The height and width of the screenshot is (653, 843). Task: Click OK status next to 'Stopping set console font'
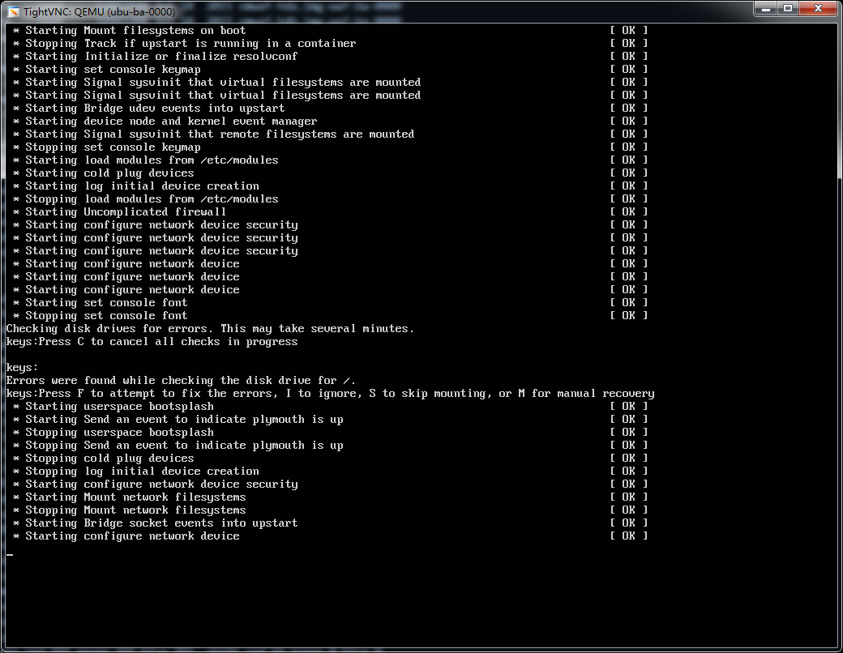click(628, 316)
